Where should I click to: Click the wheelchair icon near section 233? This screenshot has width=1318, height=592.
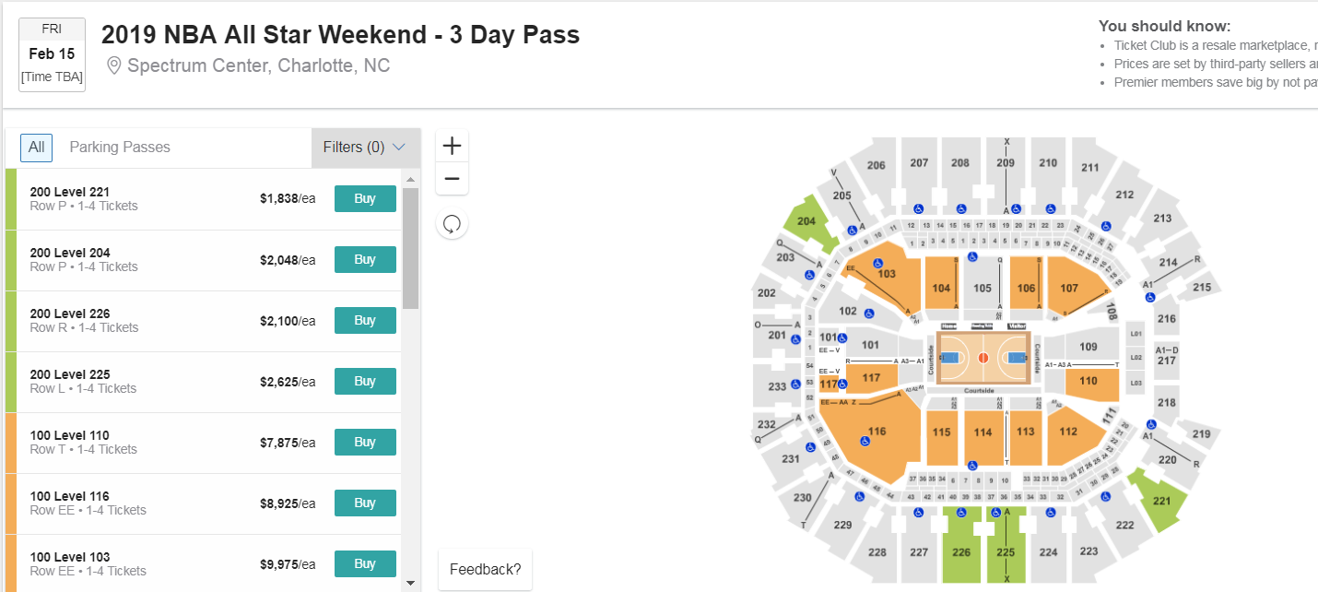[x=794, y=384]
